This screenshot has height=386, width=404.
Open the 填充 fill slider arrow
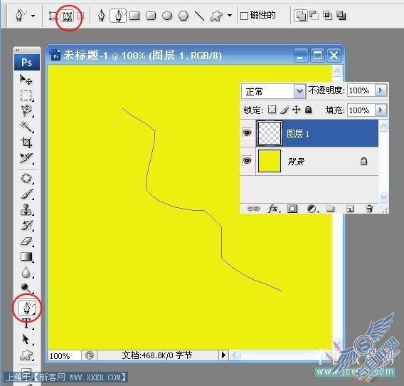coord(381,110)
